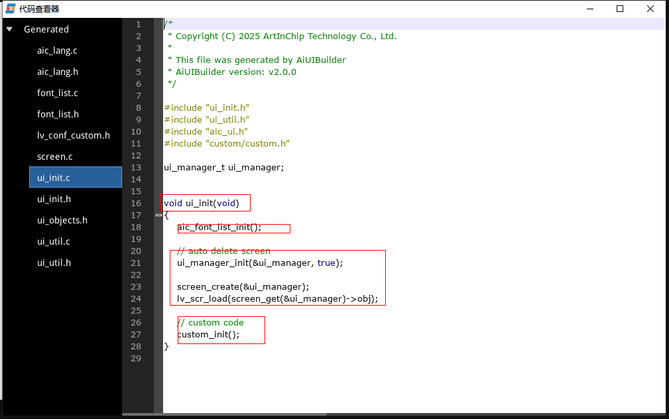Click line number 29 in gutter
Screen dimensions: 669x419
click(136, 359)
